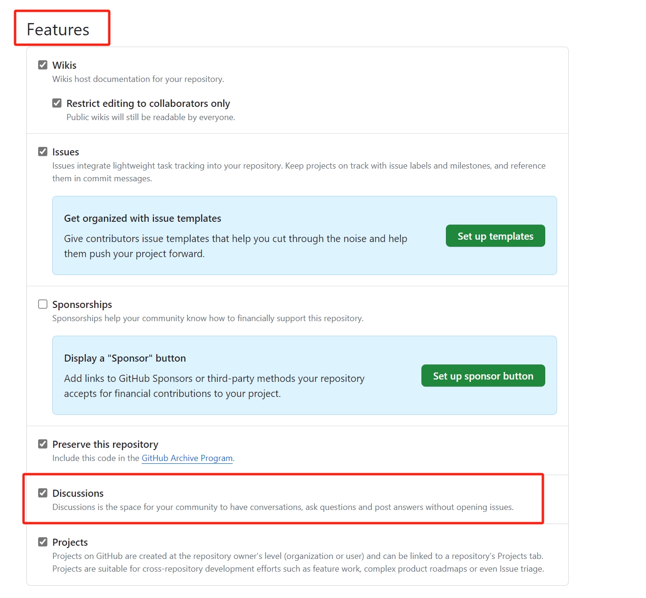
Task: Uncheck the Wikis checkbox
Action: pos(43,65)
